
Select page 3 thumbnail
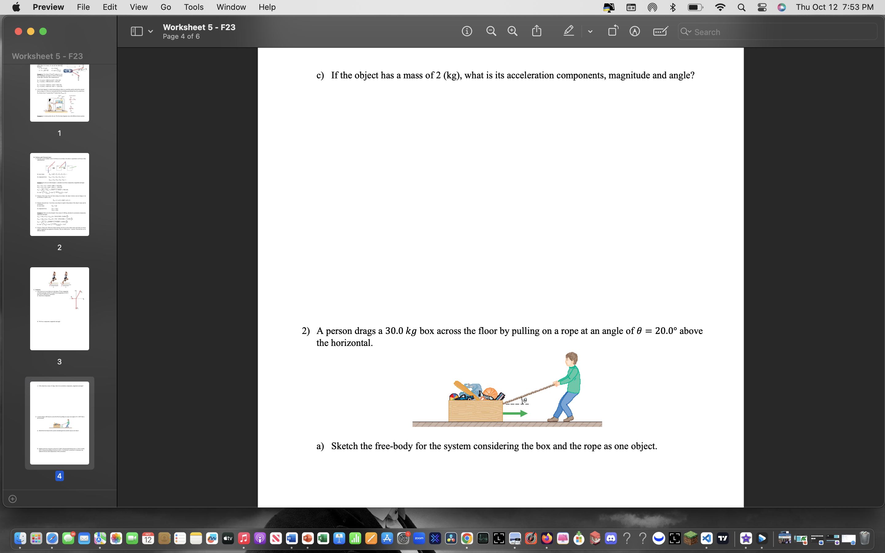pos(60,309)
